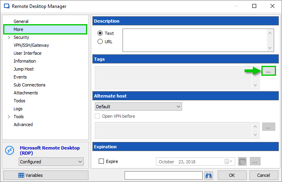Open the Alternate host Default dropdown
This screenshot has width=282, height=182.
138,107
